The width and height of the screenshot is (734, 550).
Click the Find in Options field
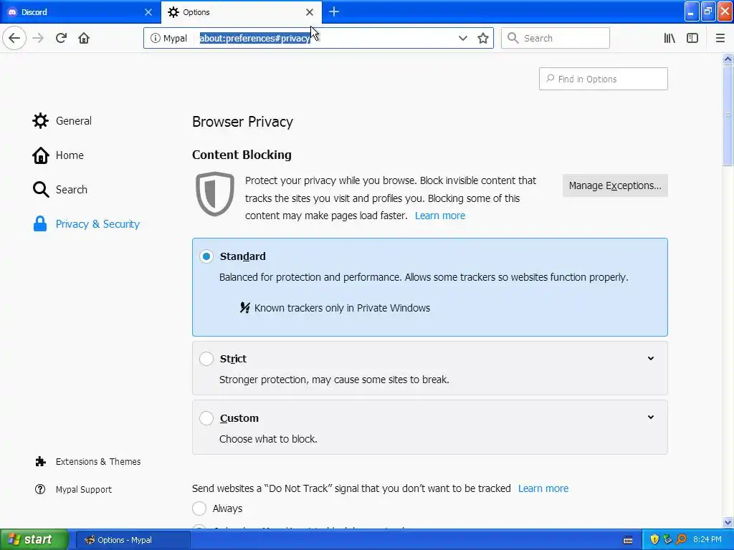604,79
